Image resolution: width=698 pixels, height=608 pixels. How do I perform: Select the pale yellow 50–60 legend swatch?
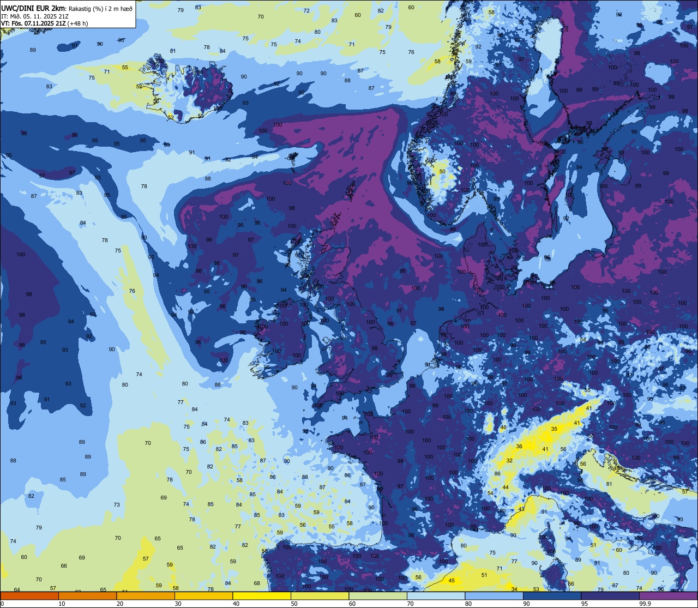(320, 596)
